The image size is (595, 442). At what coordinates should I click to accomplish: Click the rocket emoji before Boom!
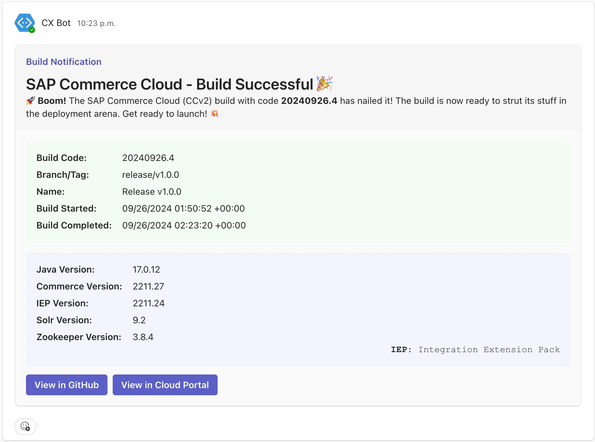pos(31,101)
